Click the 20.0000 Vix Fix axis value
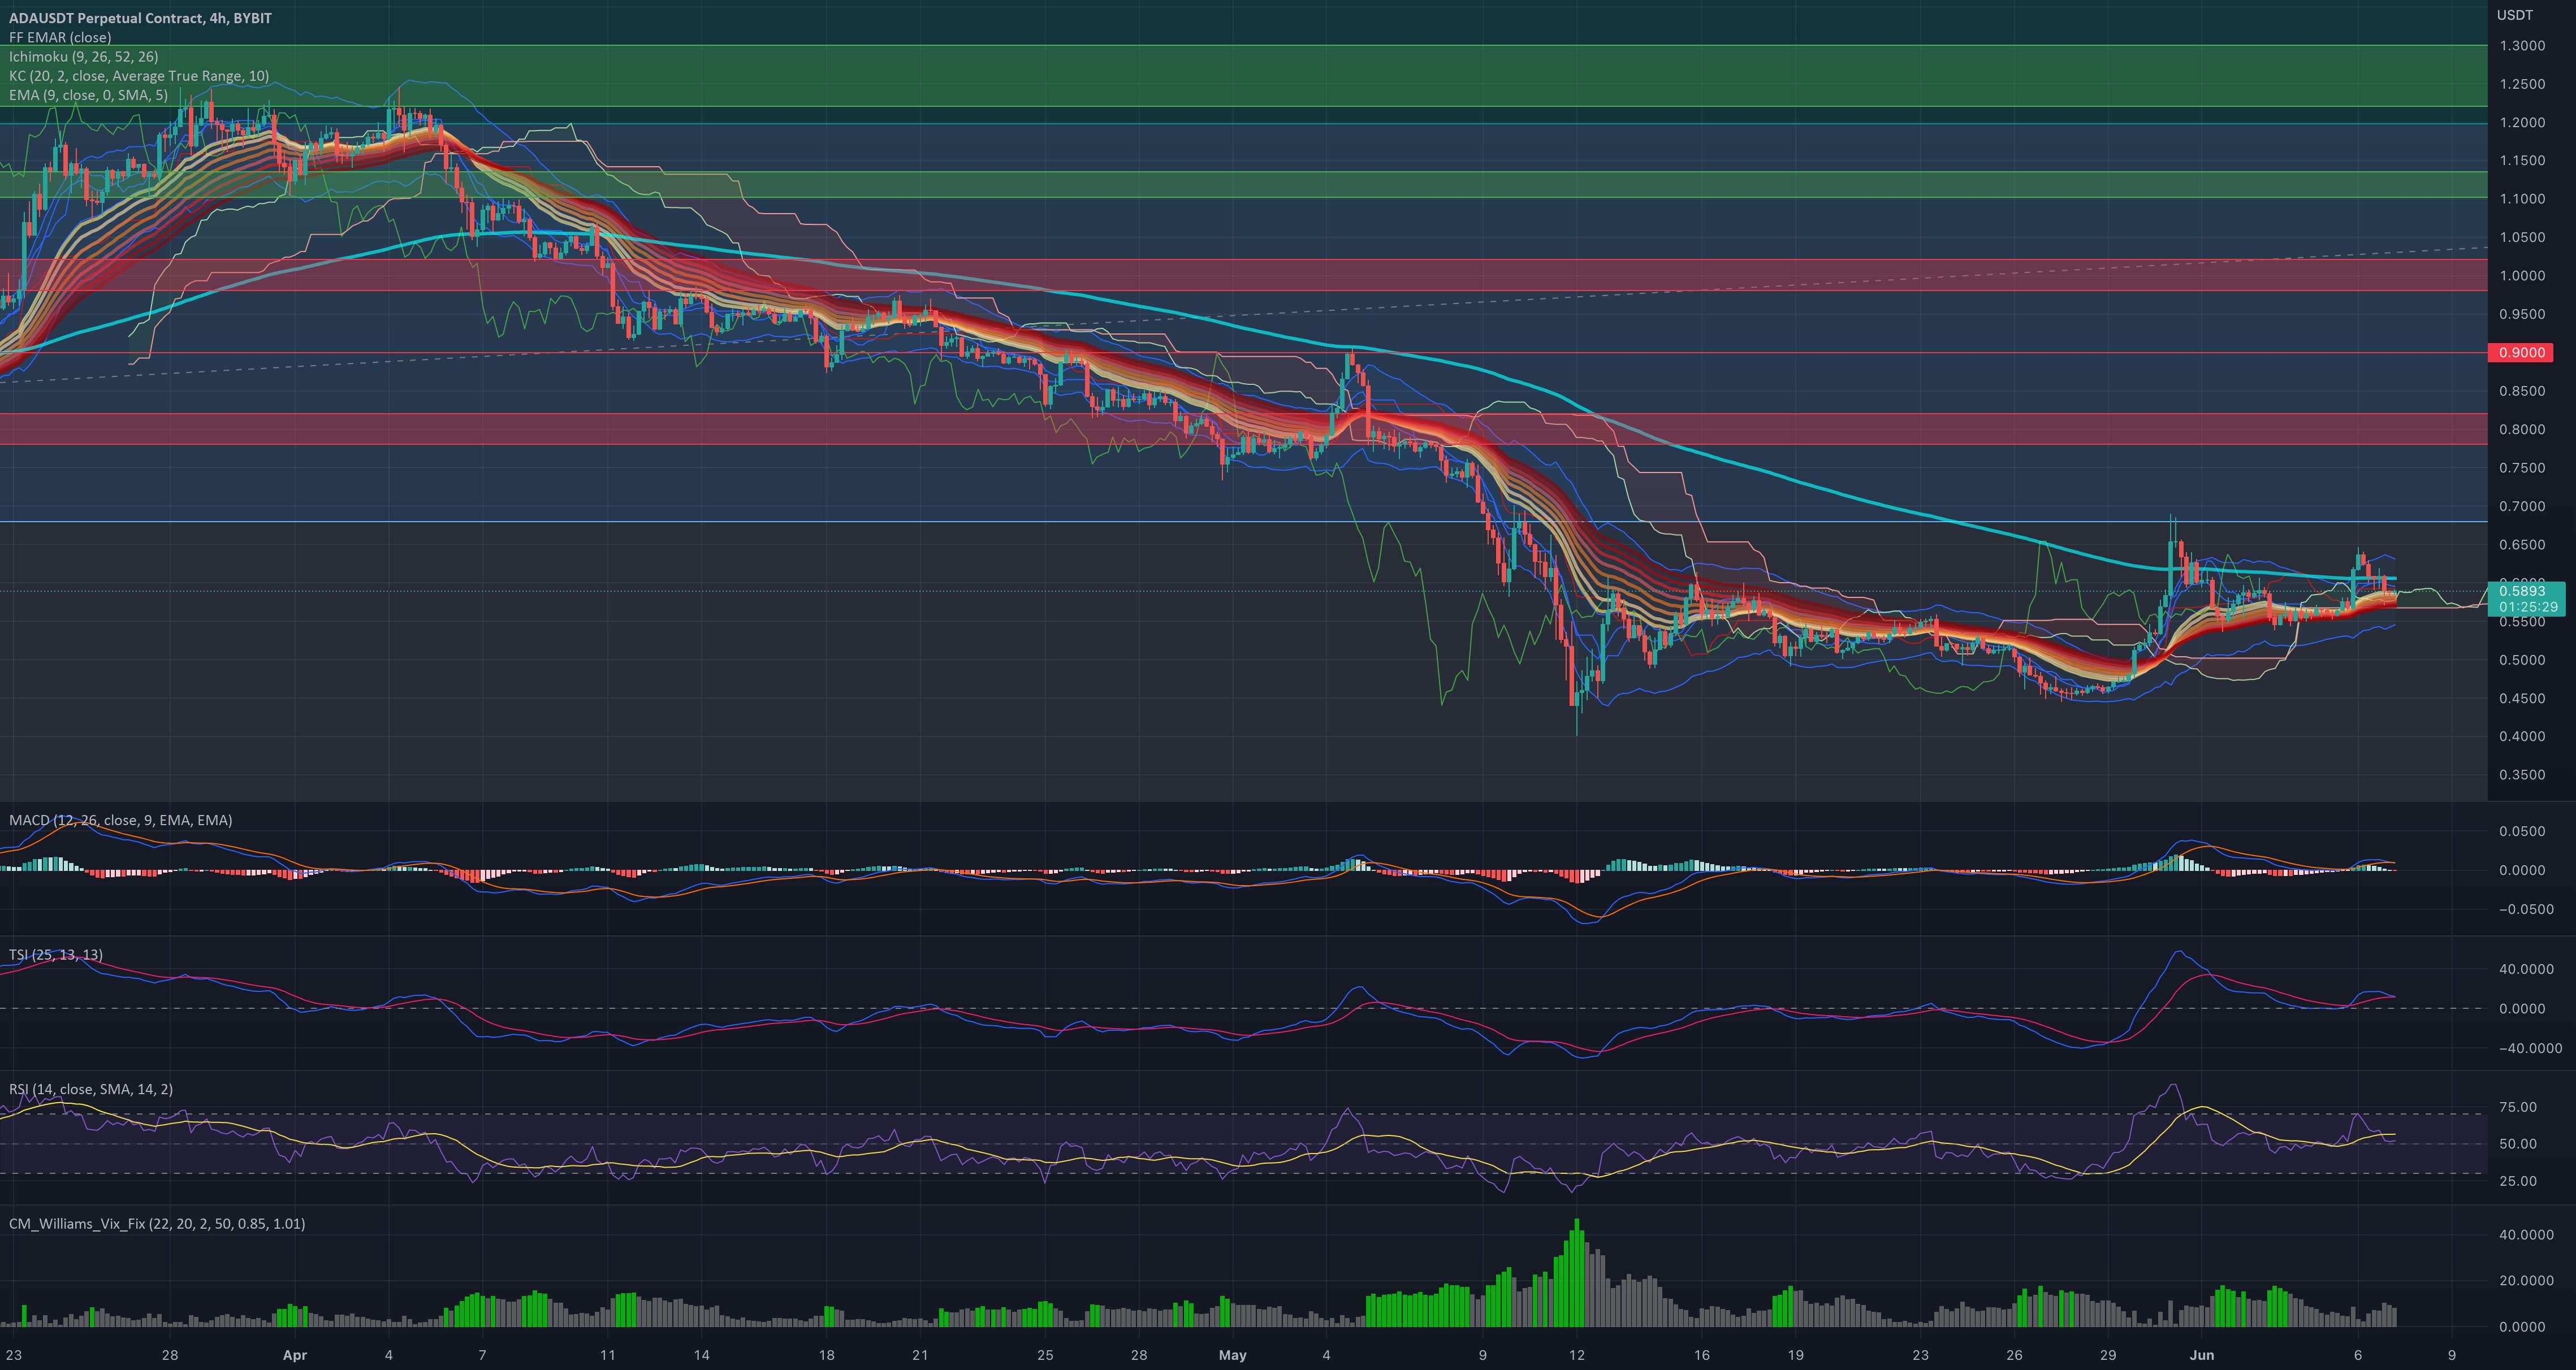The image size is (2576, 1370). click(2526, 1281)
